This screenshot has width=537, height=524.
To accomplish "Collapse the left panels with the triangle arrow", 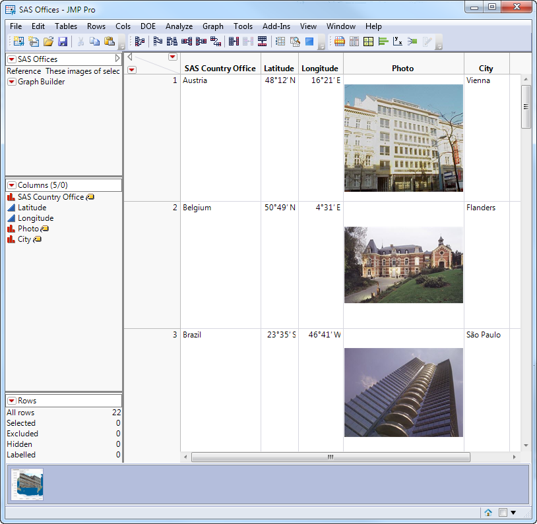I will (130, 57).
